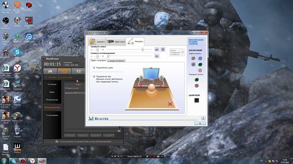
Task: Open the RaidCall desktop shortcut
Action: (17, 101)
